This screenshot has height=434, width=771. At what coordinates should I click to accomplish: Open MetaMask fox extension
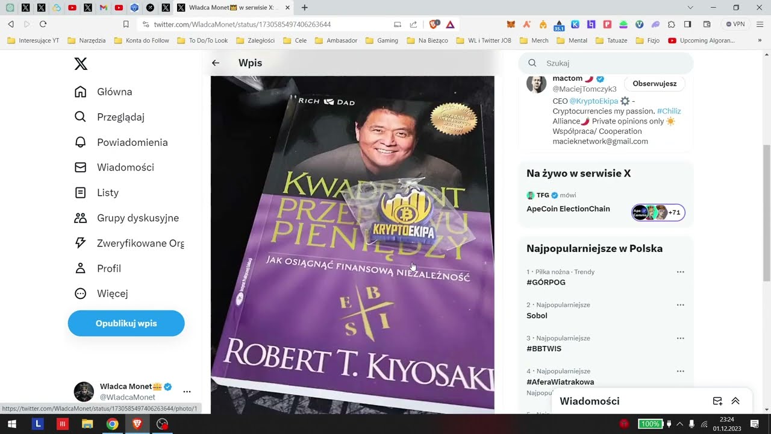[x=511, y=24]
